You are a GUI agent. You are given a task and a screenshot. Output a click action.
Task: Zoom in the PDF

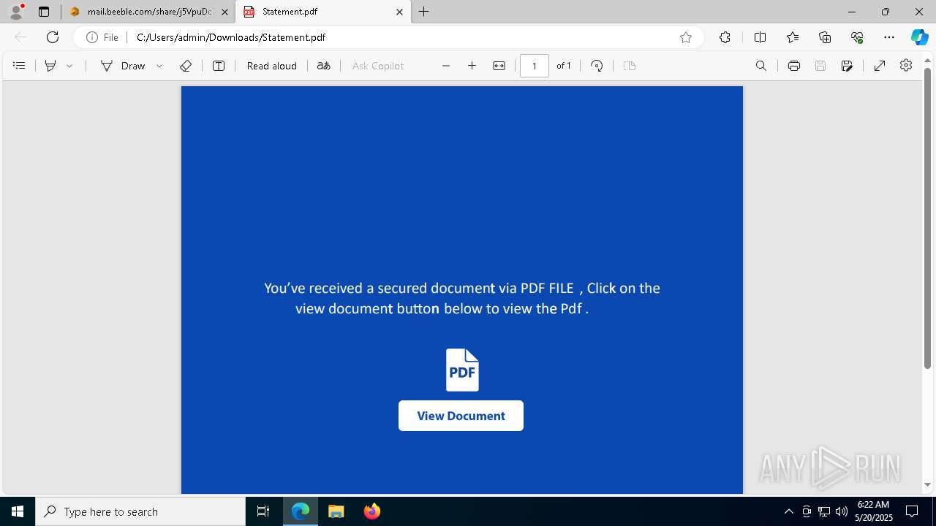[472, 66]
